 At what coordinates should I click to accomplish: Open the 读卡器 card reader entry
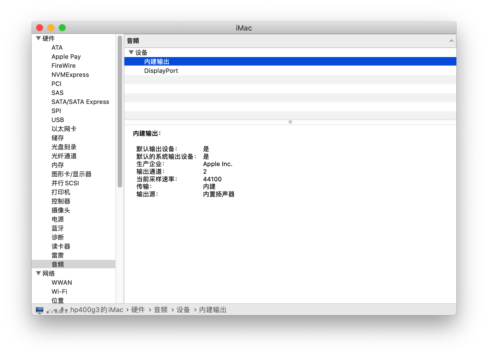tap(61, 246)
